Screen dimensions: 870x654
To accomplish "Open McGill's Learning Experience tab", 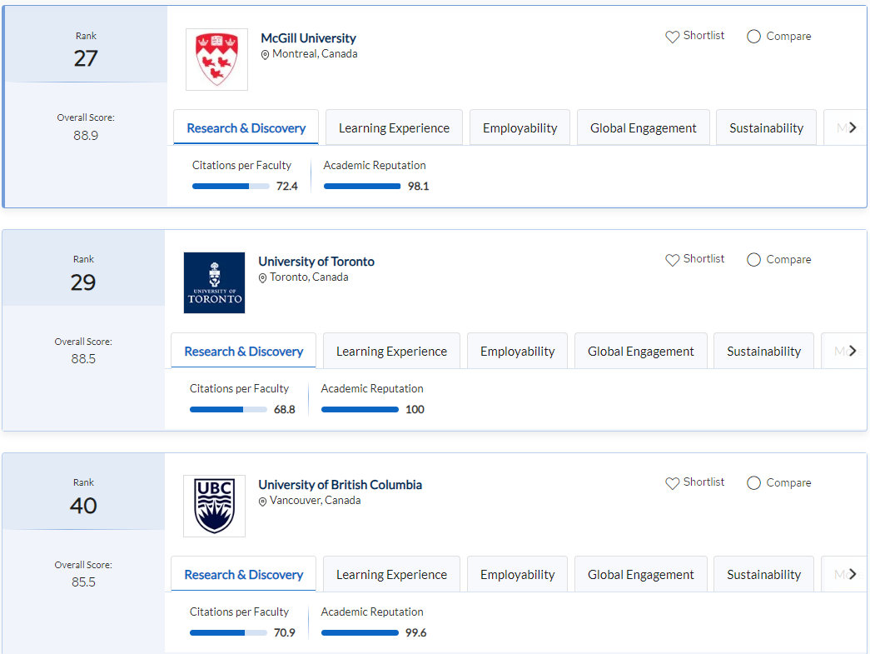I will tap(394, 128).
